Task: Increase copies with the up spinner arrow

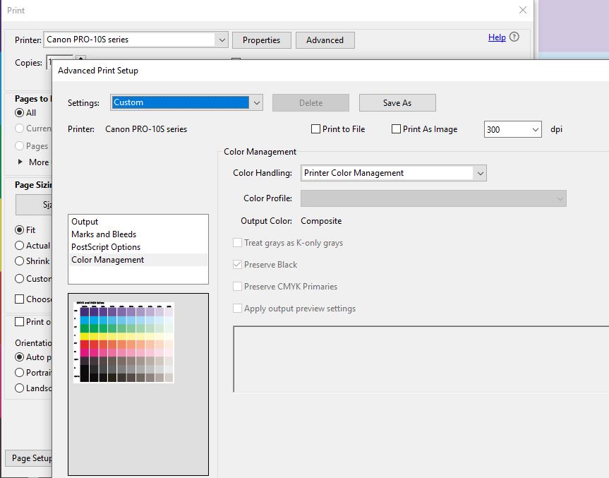Action: point(80,59)
